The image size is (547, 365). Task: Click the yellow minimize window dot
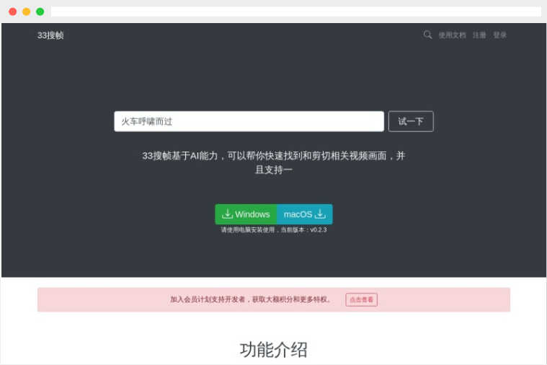(26, 12)
